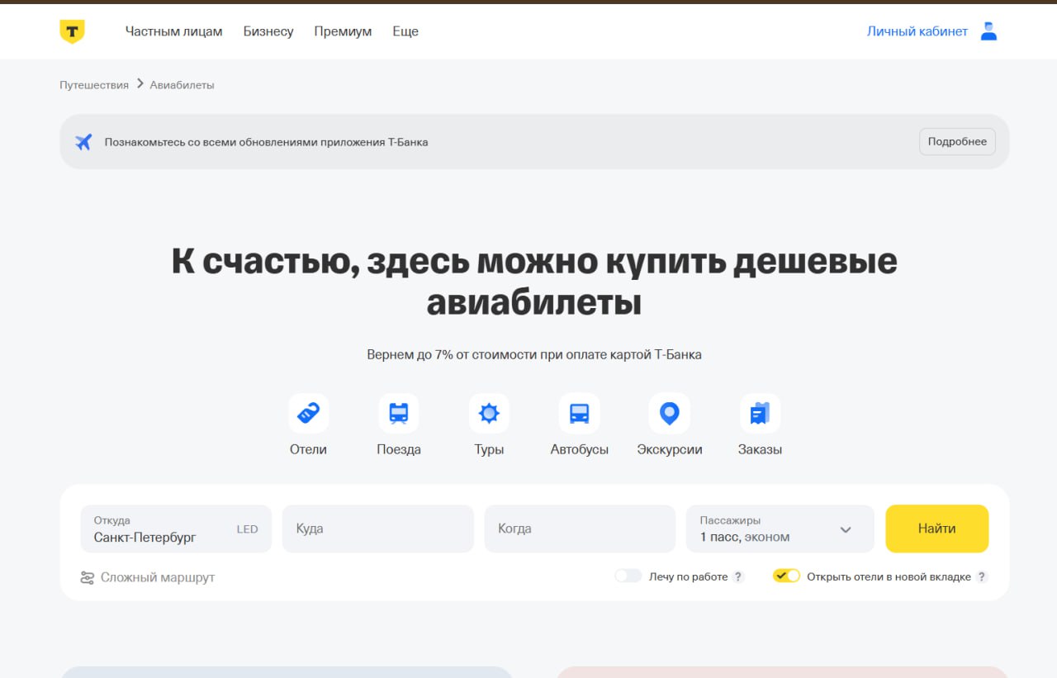Click the Подробнее button
Viewport: 1057px width, 678px height.
click(957, 142)
